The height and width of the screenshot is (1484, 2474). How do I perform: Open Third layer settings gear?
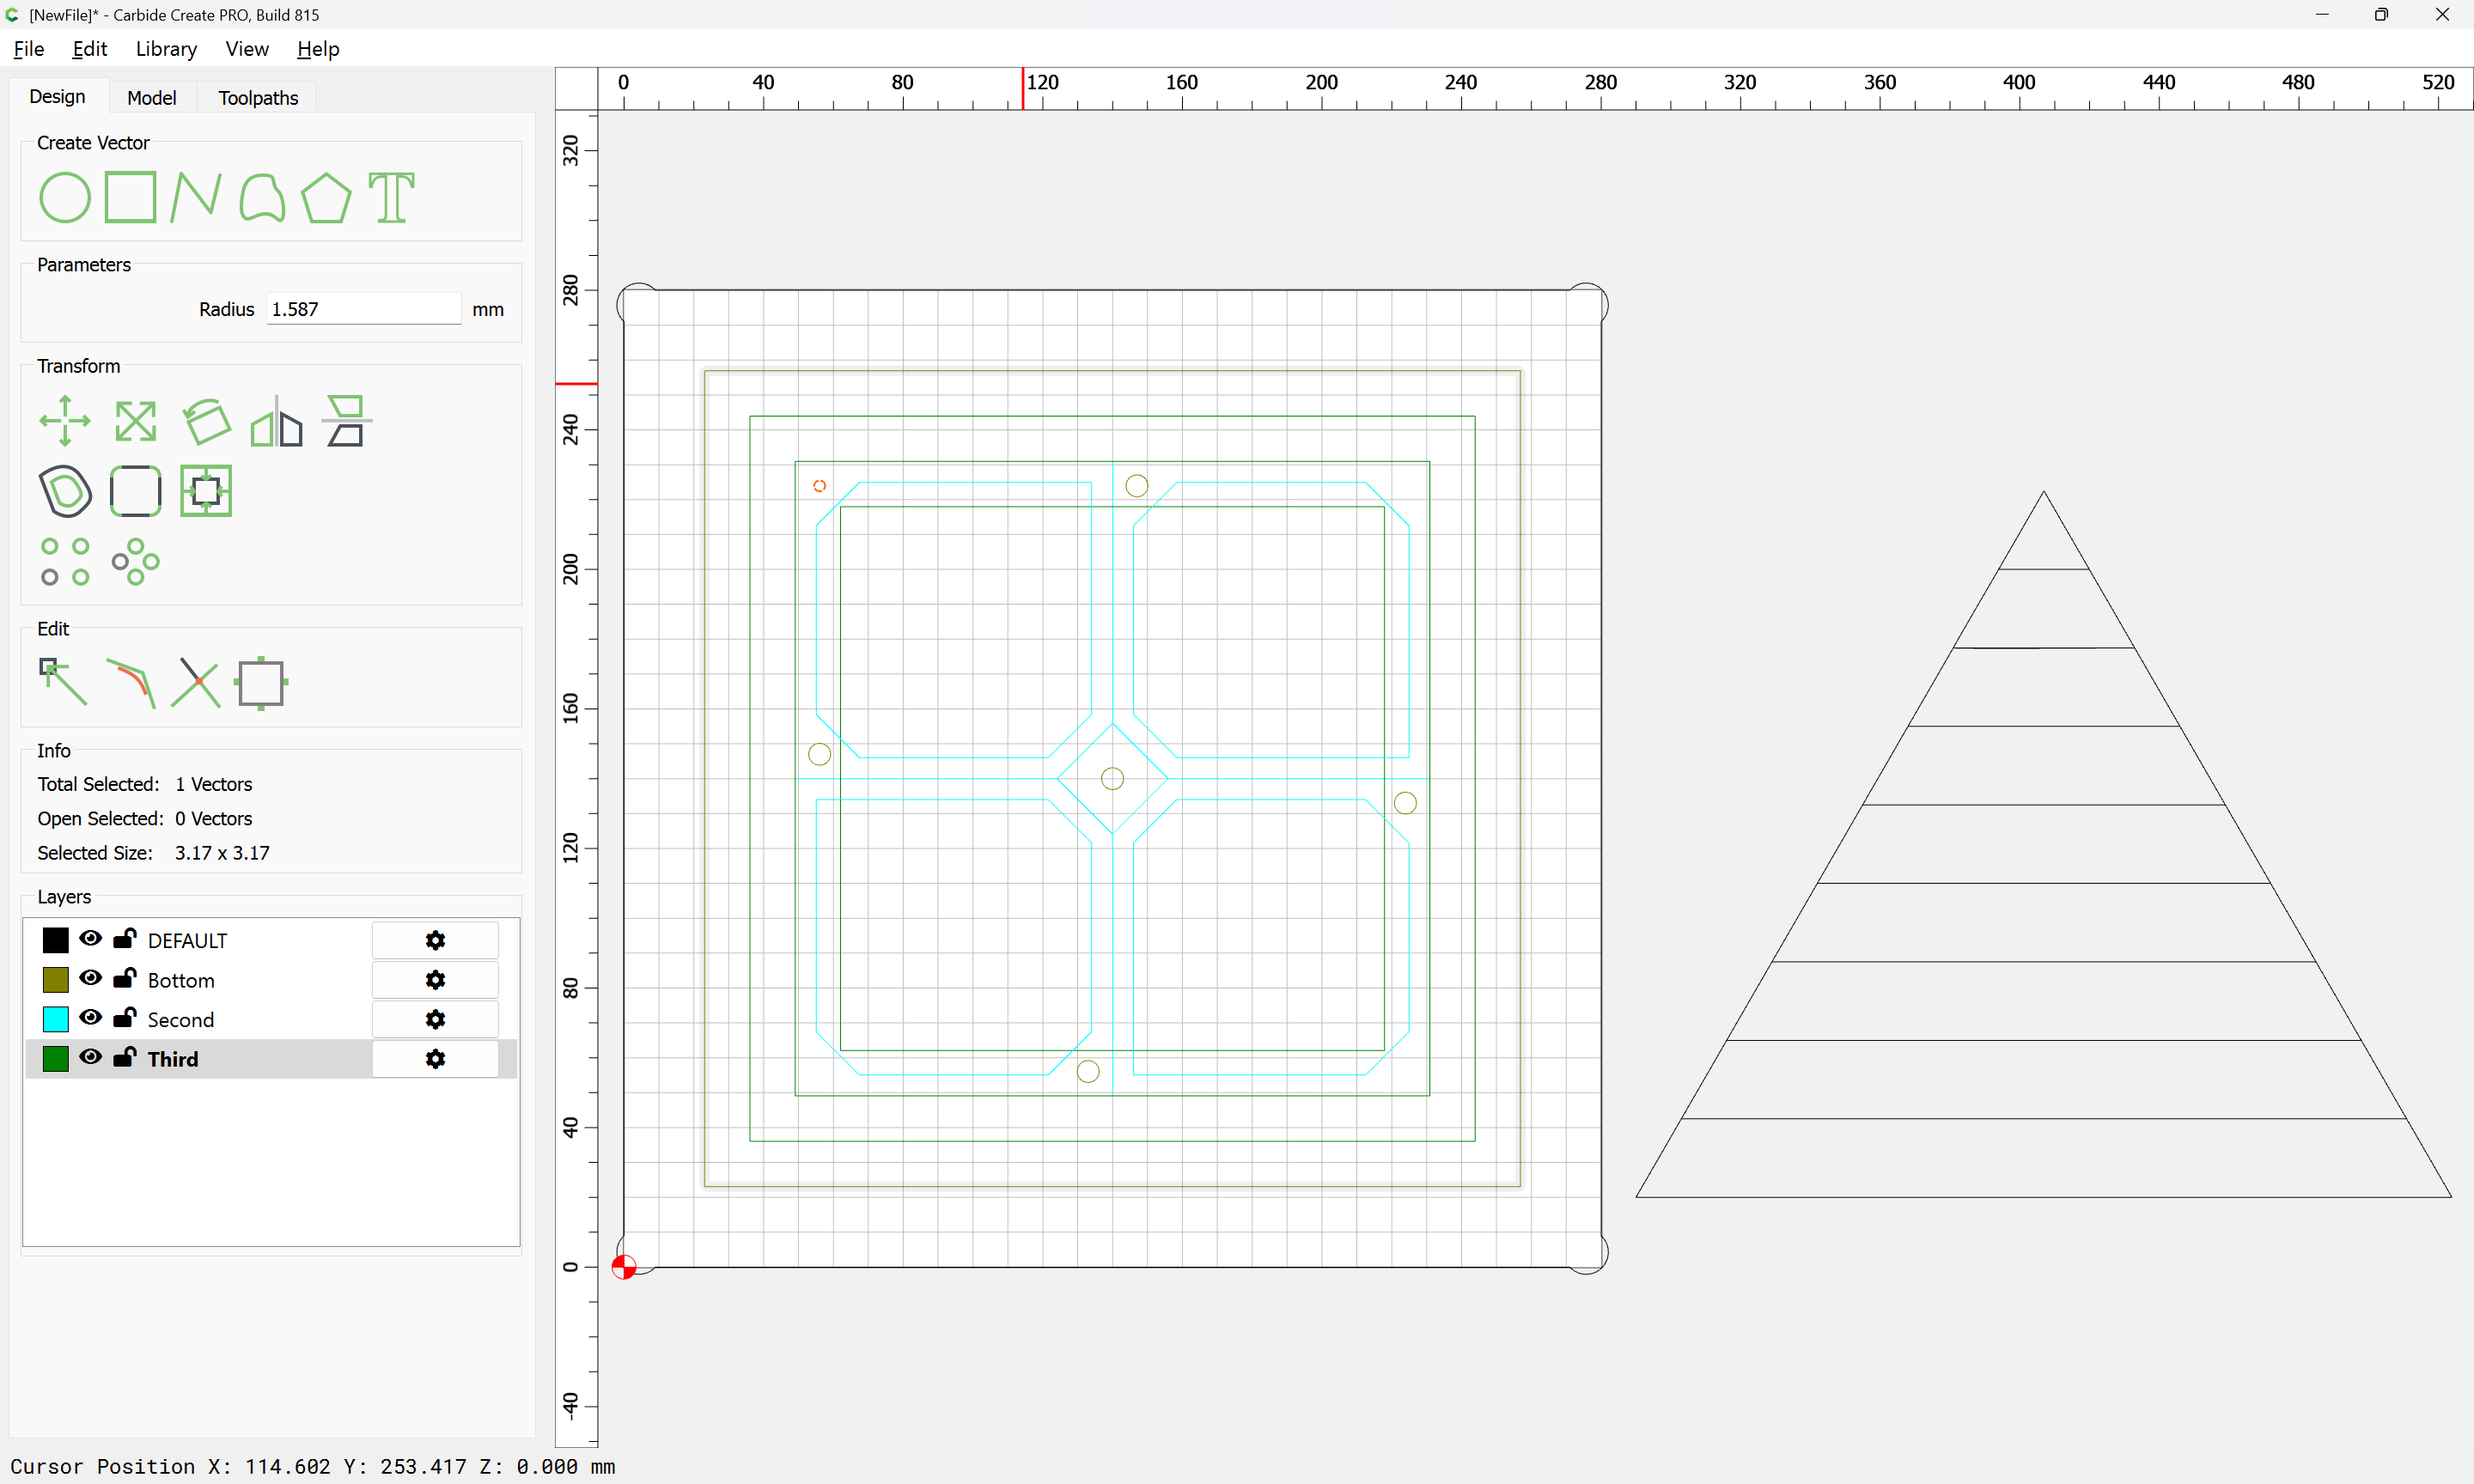pos(435,1059)
